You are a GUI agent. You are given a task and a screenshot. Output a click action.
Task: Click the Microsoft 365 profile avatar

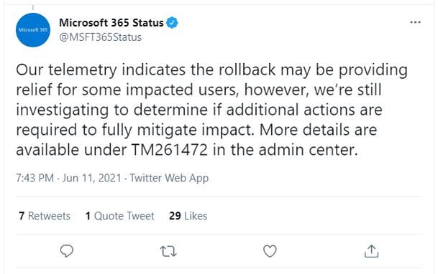coord(33,30)
